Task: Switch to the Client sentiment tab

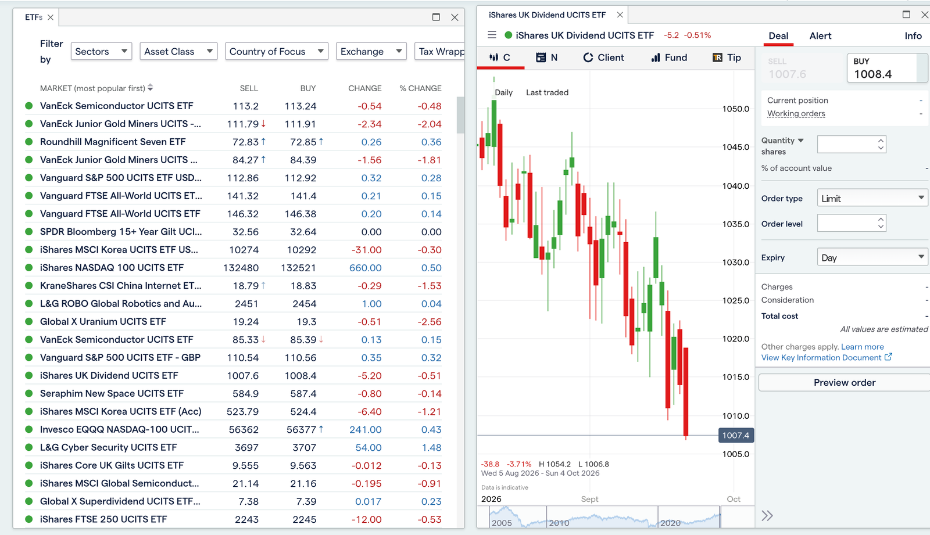Action: [603, 58]
